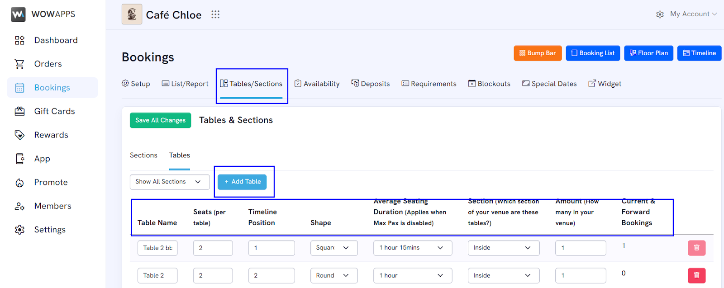Click the Café Chloe venue logo thumbnail
Screen dimensions: 724x288
coord(132,14)
